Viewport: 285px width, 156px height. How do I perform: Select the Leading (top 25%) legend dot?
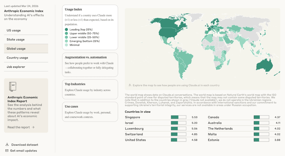(66, 29)
